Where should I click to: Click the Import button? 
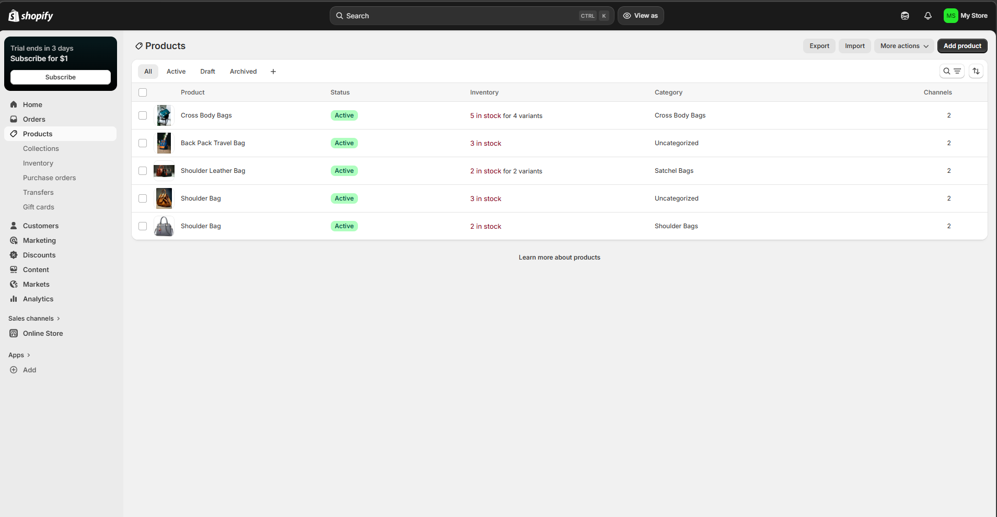[x=855, y=46]
